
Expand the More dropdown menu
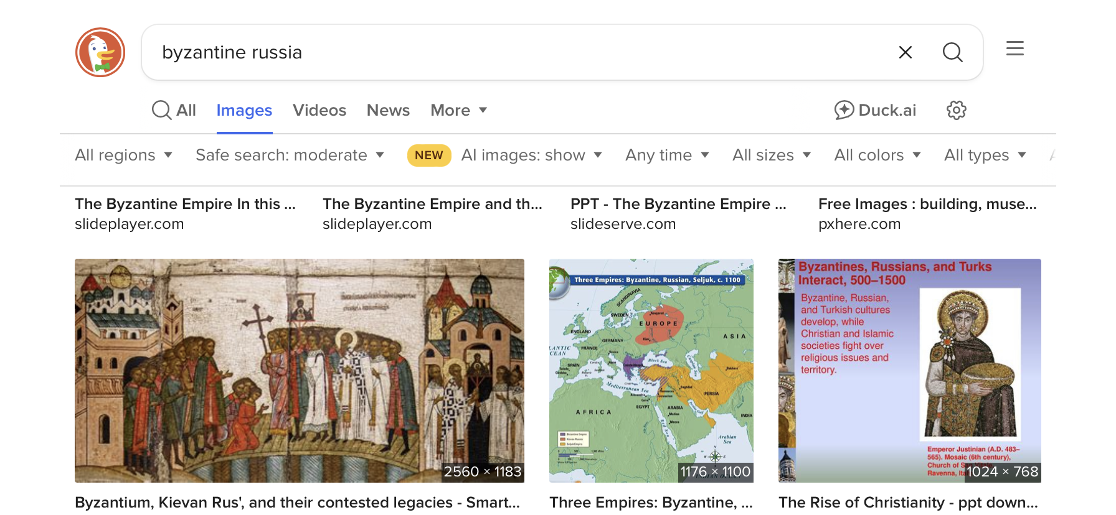[458, 110]
